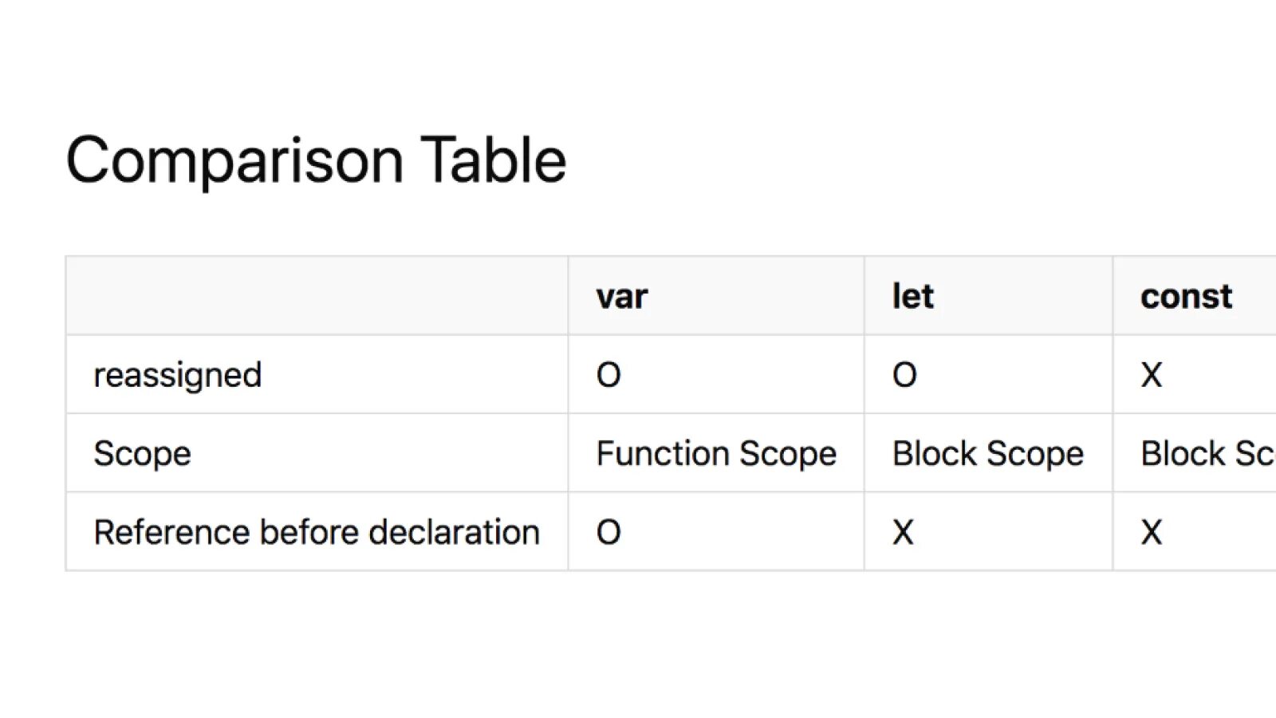Select the "reassigned" row label
Viewport: 1276px width, 718px height.
tap(177, 375)
